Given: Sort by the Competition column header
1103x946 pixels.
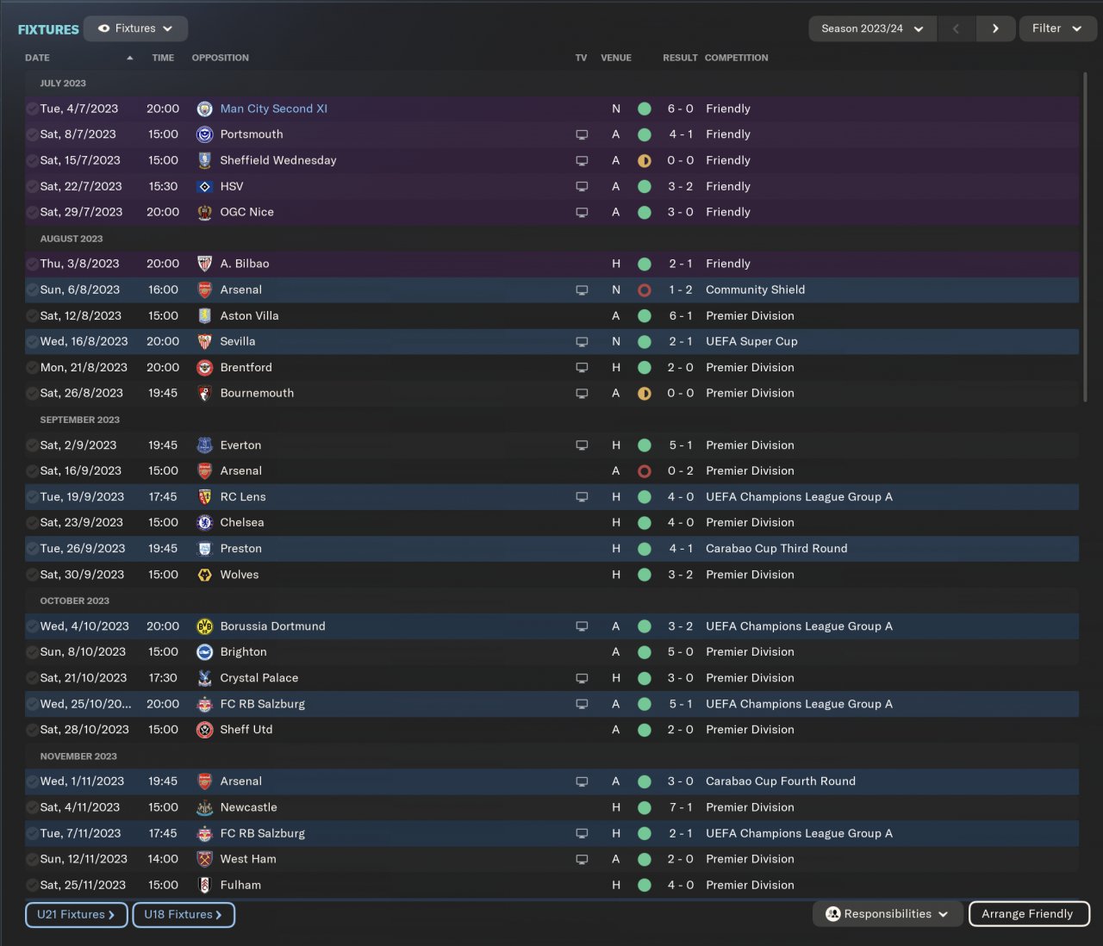Looking at the screenshot, I should [737, 58].
